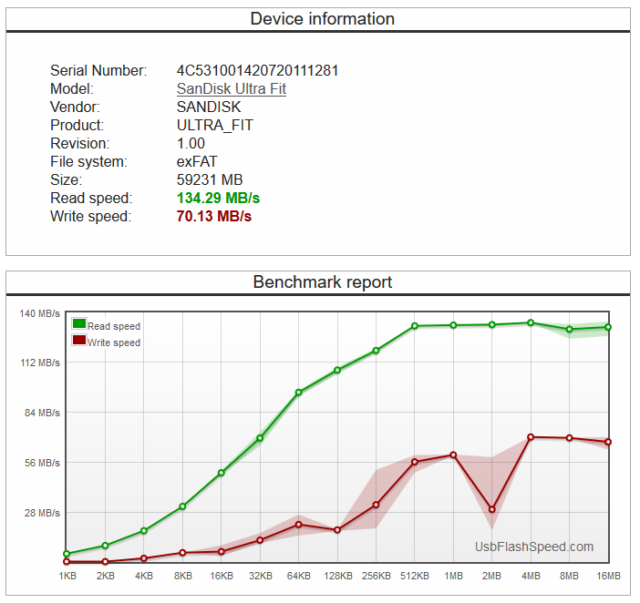Click the write speed data point at 2MB

point(491,509)
